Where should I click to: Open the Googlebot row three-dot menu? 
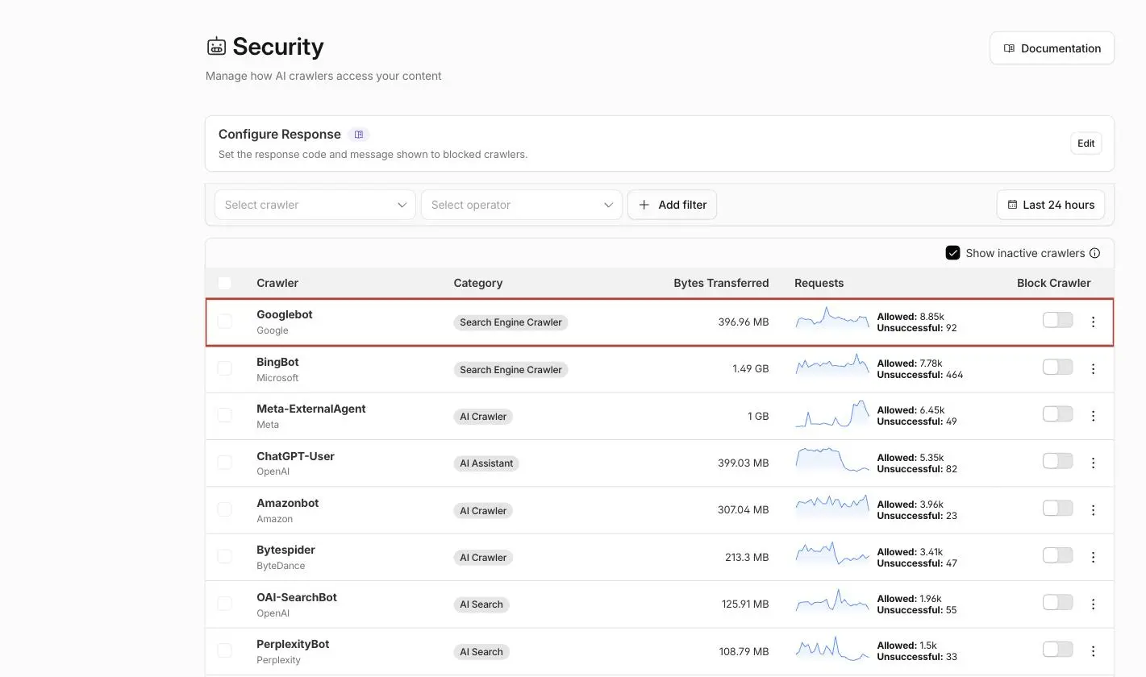[1093, 322]
